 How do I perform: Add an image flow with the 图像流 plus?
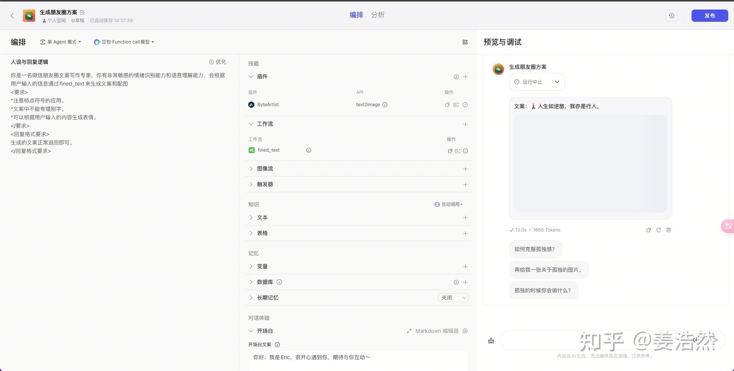[x=465, y=169]
